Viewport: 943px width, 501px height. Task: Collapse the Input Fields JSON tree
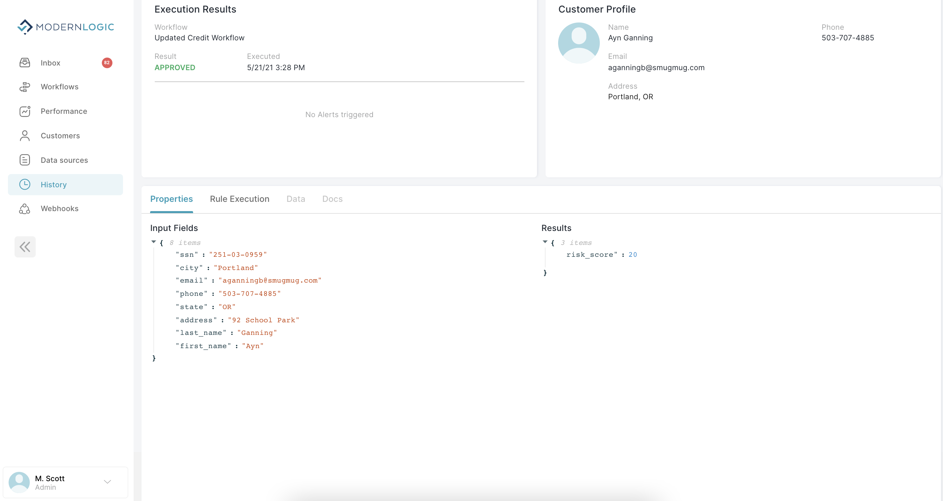154,242
